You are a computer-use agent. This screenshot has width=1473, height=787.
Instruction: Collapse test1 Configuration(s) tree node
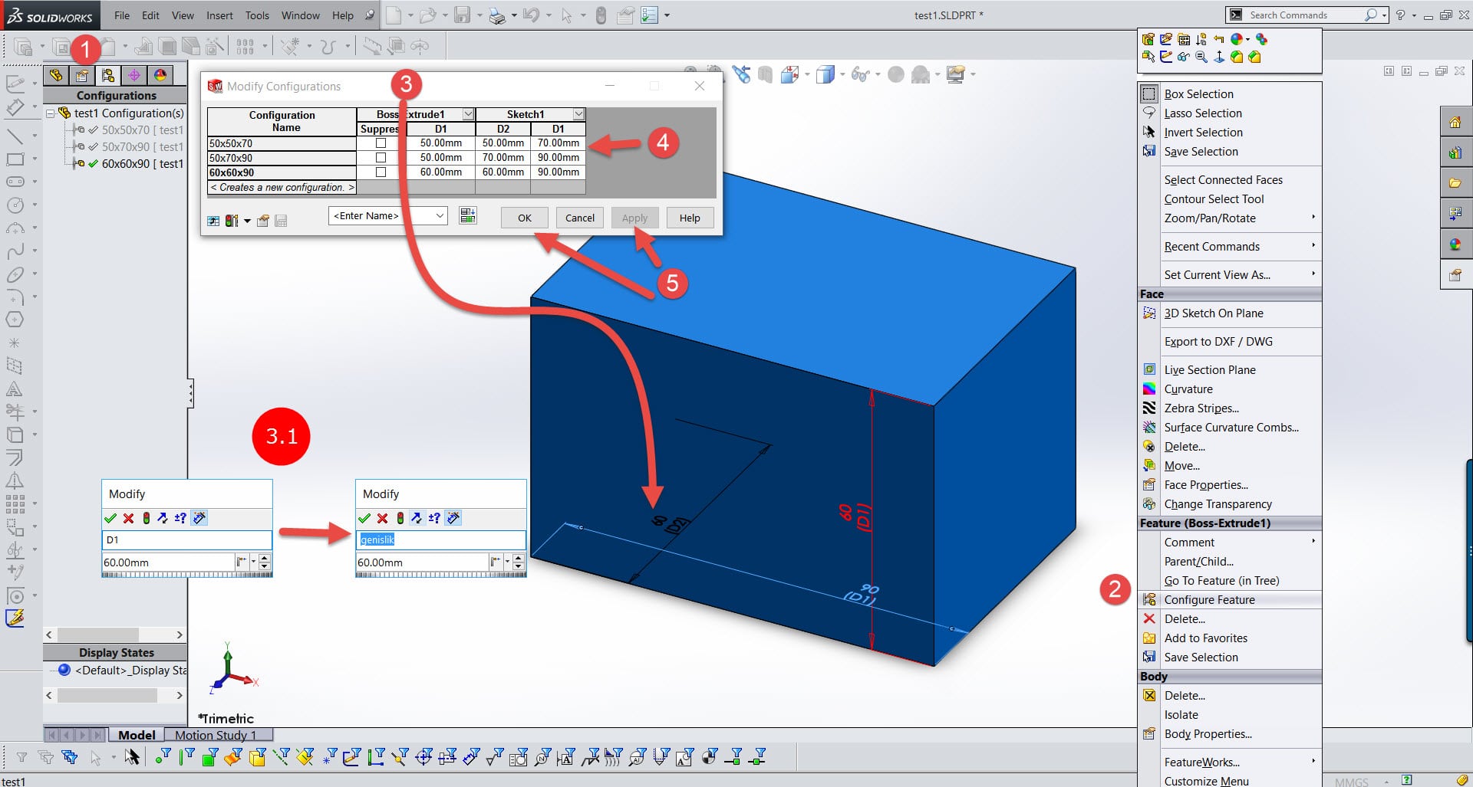51,113
